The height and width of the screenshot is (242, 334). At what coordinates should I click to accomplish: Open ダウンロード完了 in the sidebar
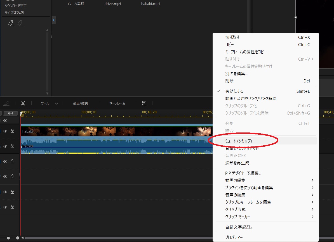point(16,6)
